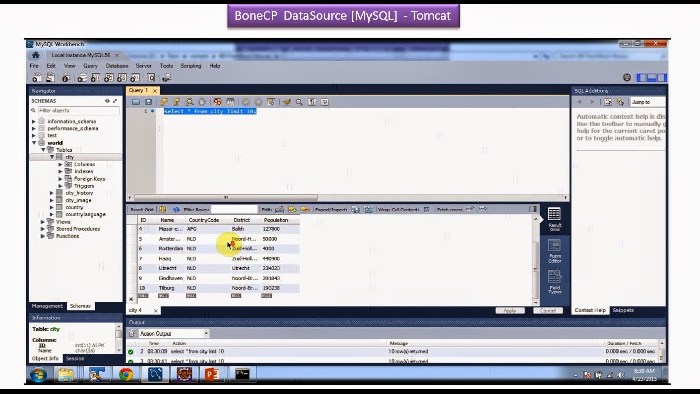Image resolution: width=700 pixels, height=394 pixels.
Task: Expand Stored Procedures folder
Action: pos(43,229)
